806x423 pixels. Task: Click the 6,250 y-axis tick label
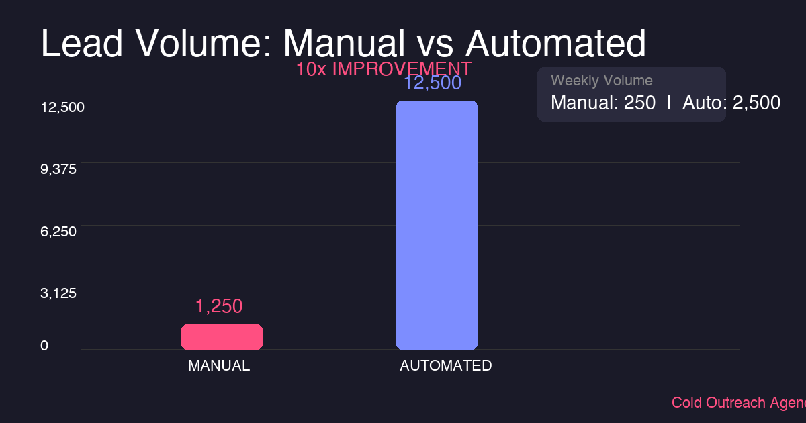pyautogui.click(x=59, y=231)
